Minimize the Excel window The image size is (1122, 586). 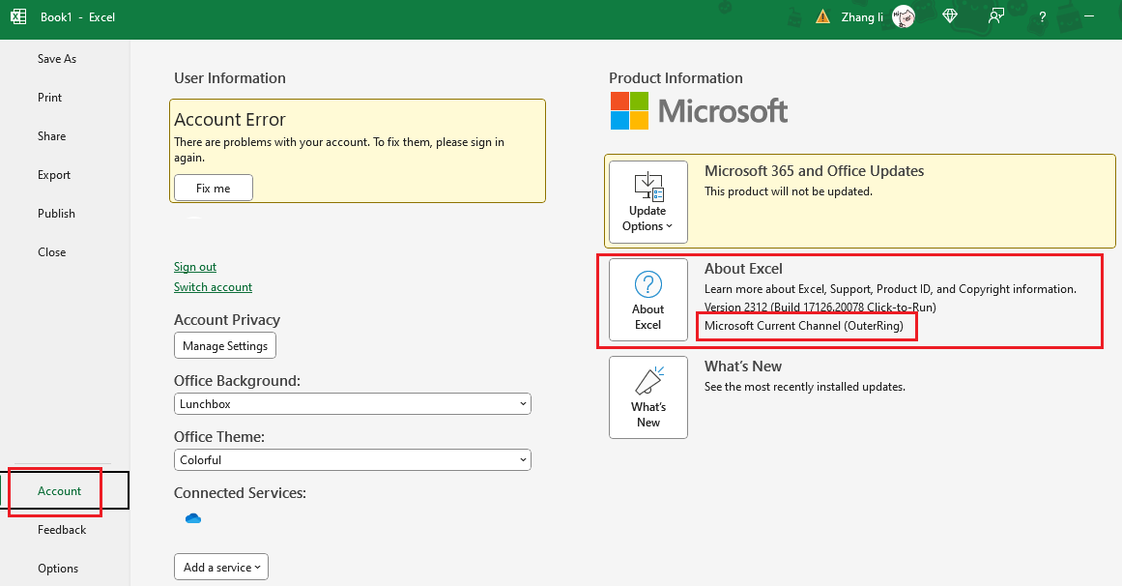(1090, 16)
